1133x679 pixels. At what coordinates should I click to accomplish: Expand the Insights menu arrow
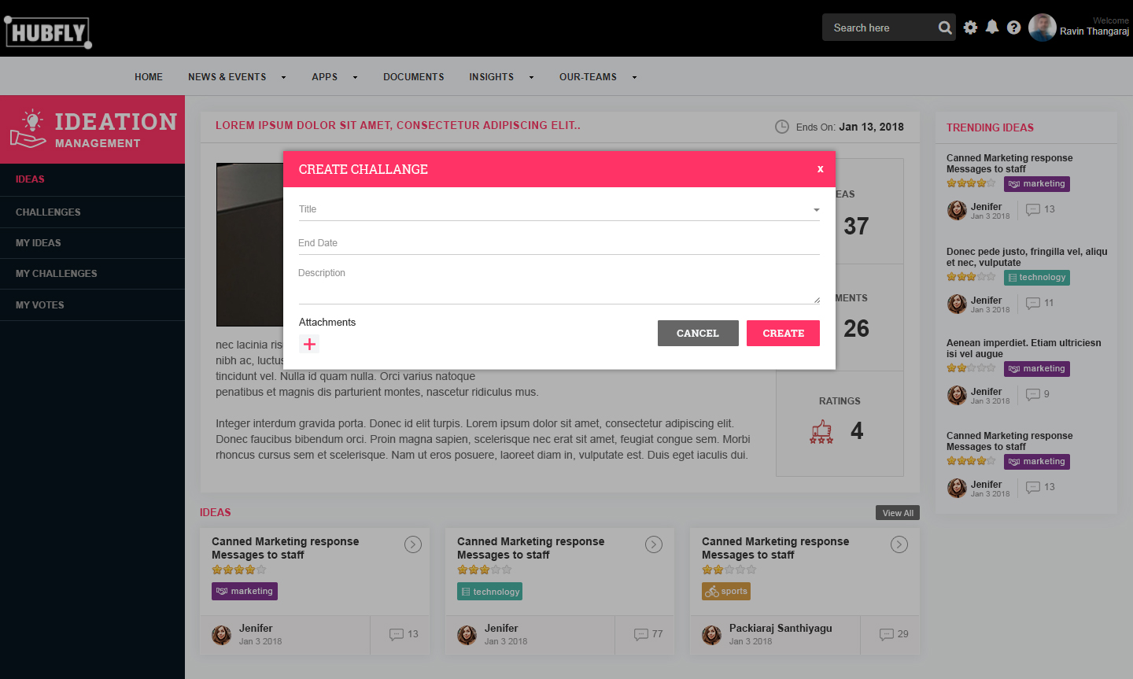click(x=531, y=77)
